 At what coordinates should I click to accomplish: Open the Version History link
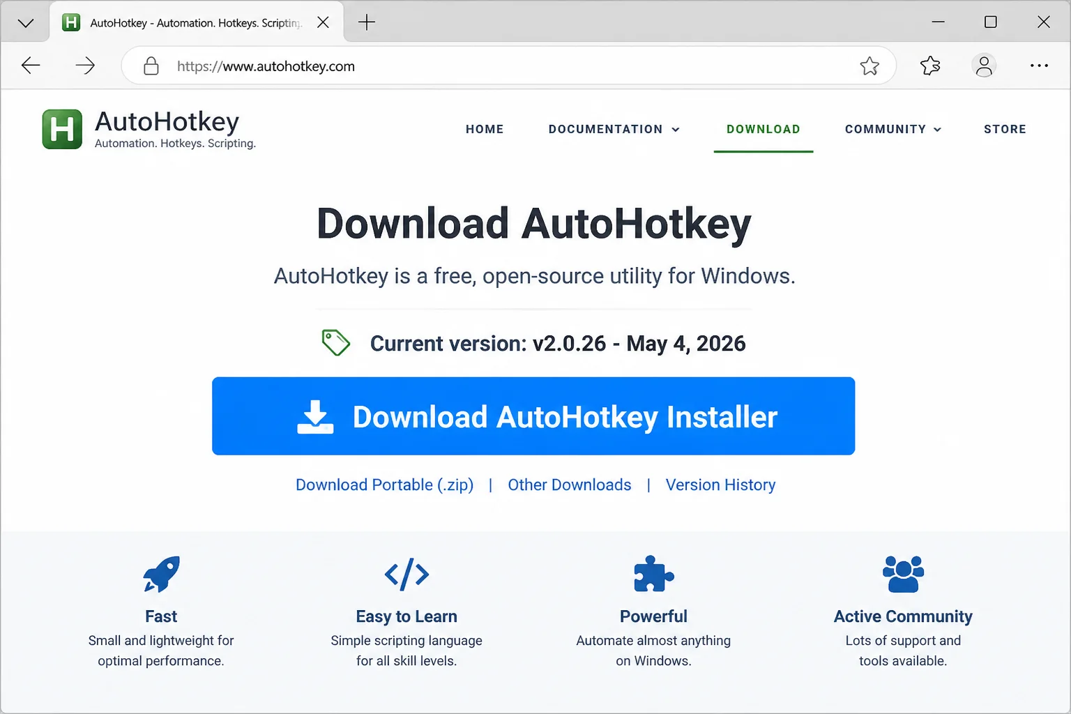[720, 485]
